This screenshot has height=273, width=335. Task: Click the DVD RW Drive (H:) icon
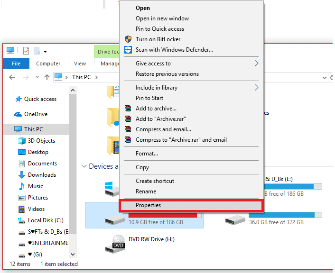pyautogui.click(x=114, y=244)
